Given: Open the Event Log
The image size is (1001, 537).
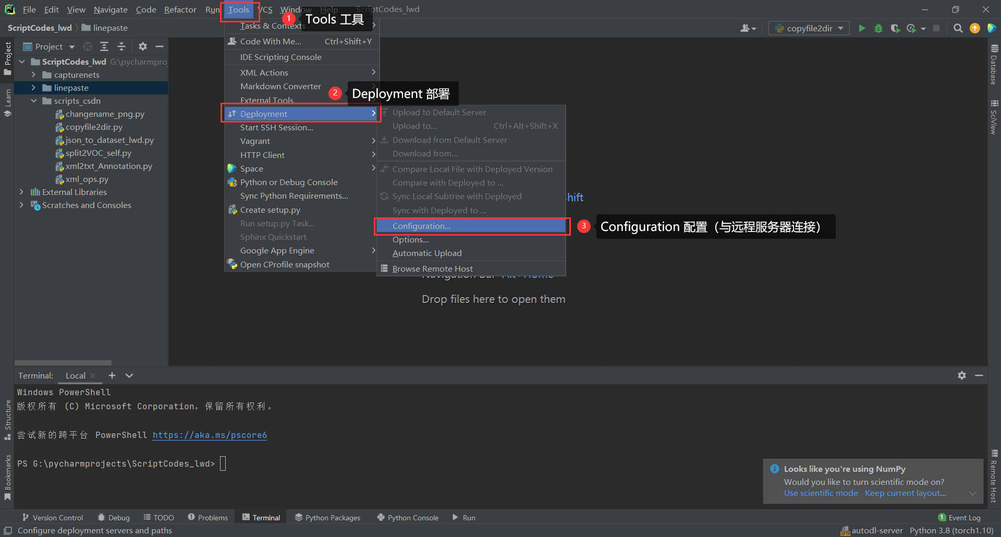Looking at the screenshot, I should point(959,518).
